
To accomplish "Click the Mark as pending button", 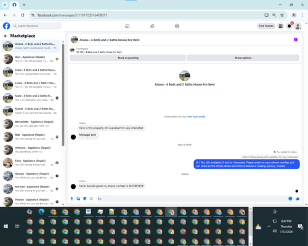I will click(128, 58).
